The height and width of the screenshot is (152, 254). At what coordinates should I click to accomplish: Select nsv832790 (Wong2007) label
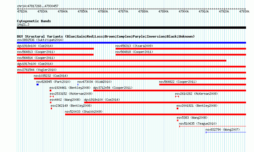223,130
